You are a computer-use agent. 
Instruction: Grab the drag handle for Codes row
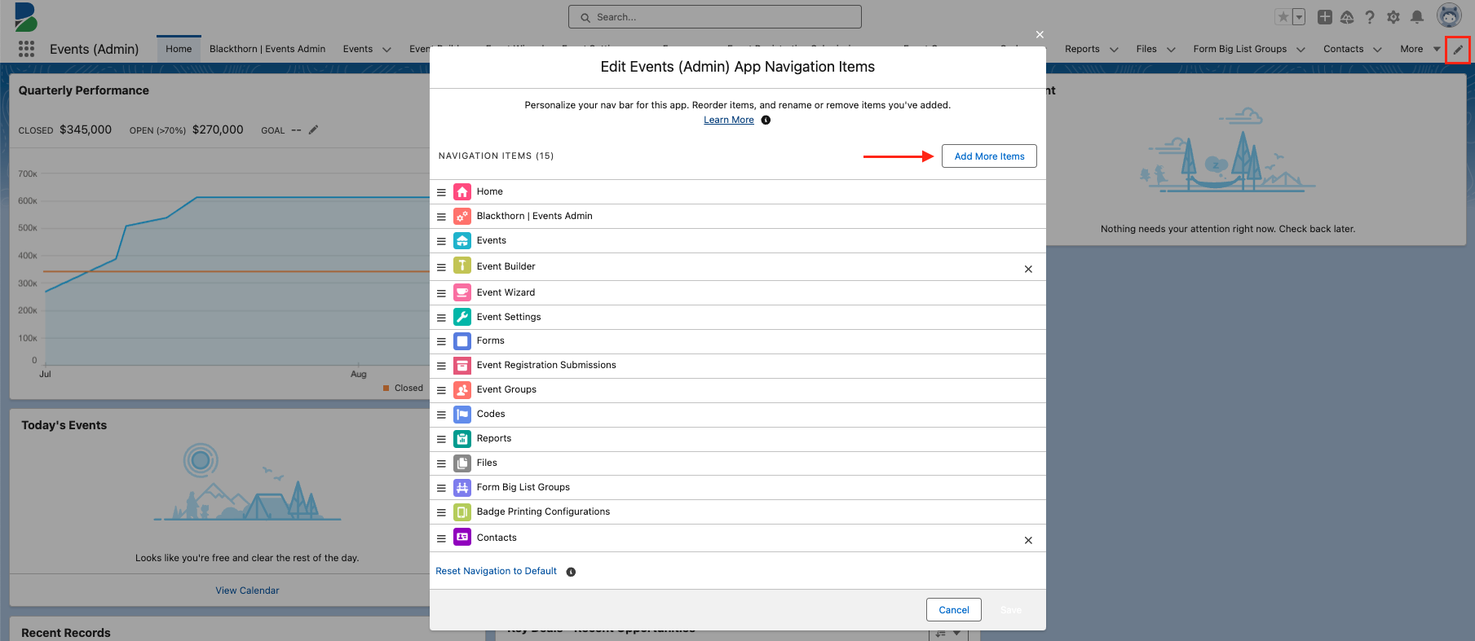coord(441,415)
